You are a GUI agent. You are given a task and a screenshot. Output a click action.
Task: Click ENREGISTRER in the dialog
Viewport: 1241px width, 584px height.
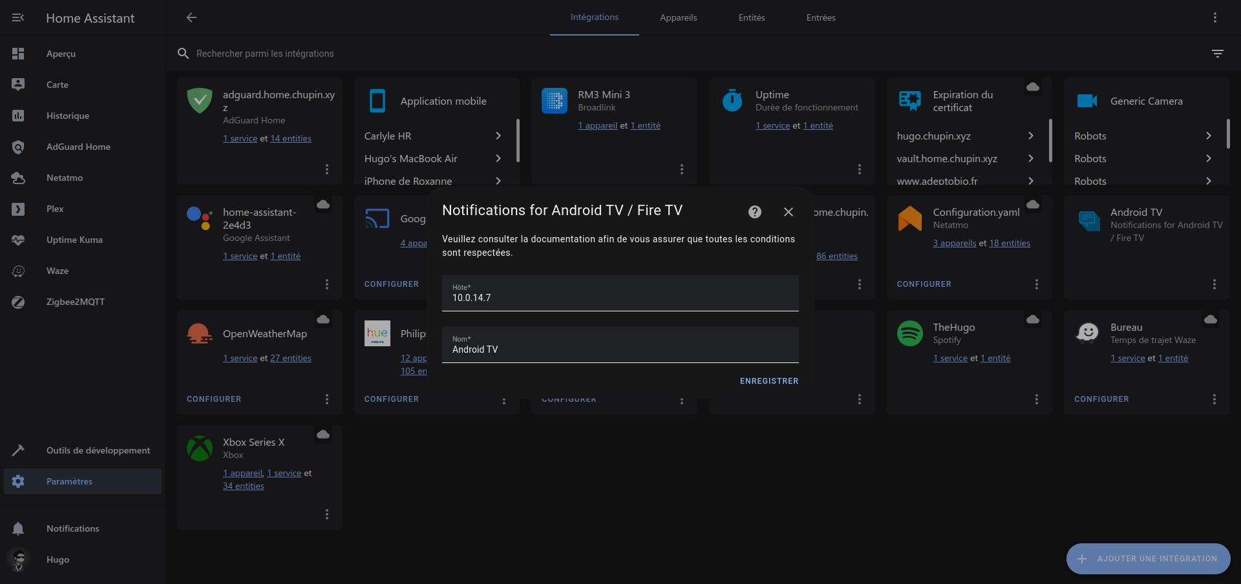coord(769,381)
